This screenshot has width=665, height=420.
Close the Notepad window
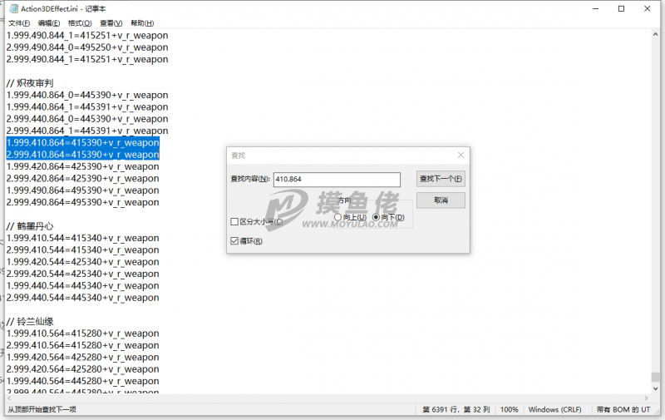tap(651, 8)
